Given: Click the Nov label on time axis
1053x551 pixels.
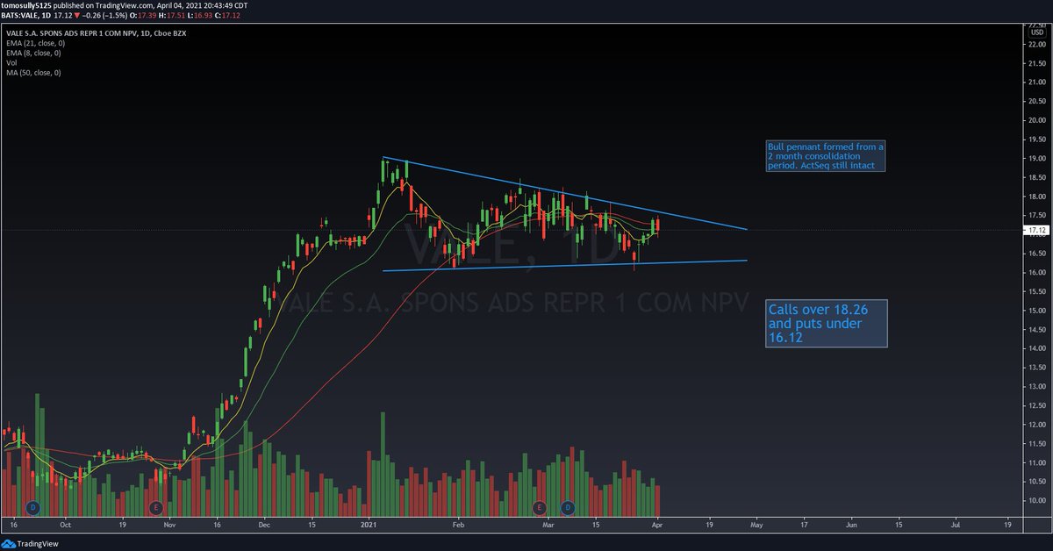Looking at the screenshot, I should click(170, 524).
